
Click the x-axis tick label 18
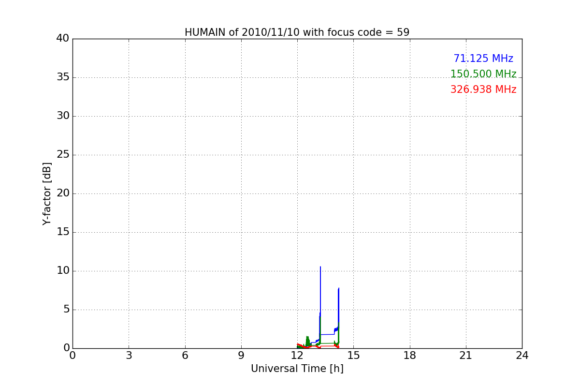[x=410, y=356]
